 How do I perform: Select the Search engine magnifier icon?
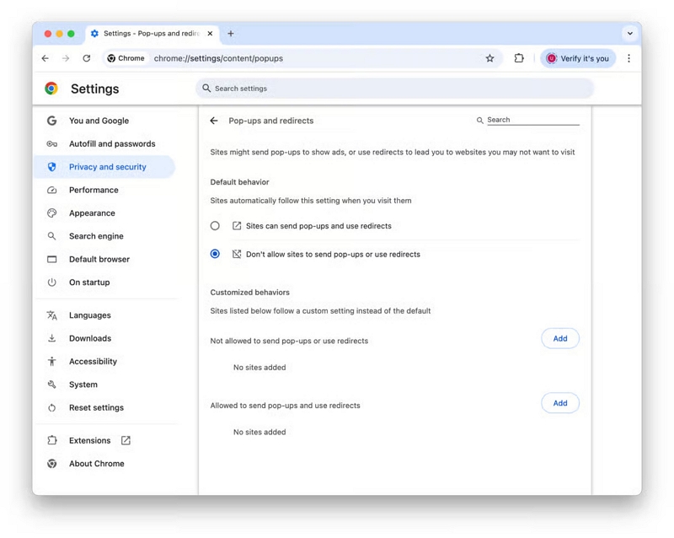pos(52,236)
